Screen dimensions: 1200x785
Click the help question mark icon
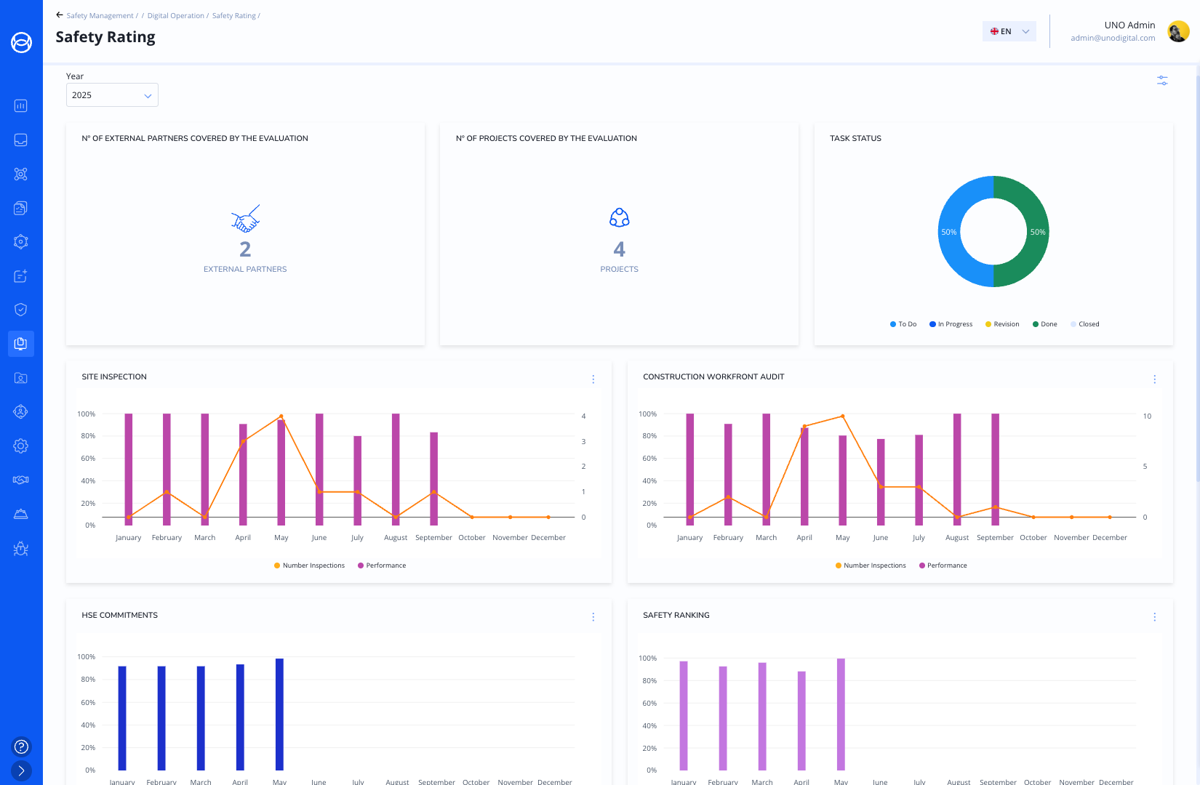(x=21, y=746)
